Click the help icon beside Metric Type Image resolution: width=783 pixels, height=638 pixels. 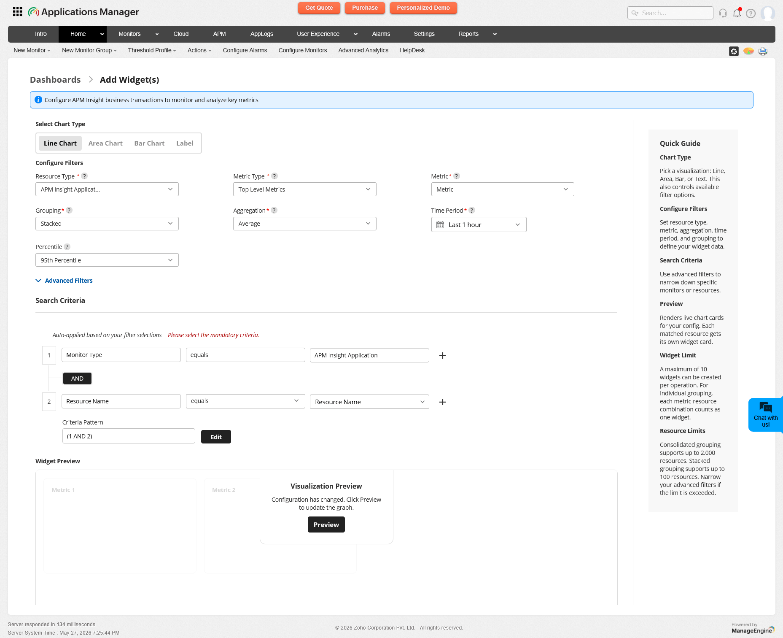pyautogui.click(x=274, y=176)
